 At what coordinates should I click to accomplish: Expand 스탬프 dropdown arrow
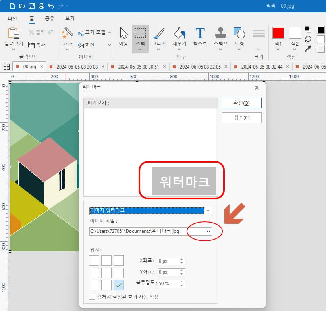tap(220, 50)
